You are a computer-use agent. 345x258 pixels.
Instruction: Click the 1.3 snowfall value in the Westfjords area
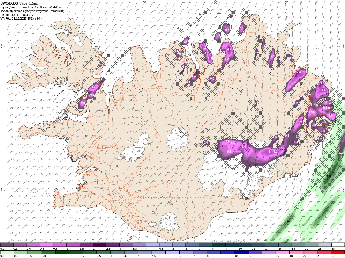pos(94,87)
